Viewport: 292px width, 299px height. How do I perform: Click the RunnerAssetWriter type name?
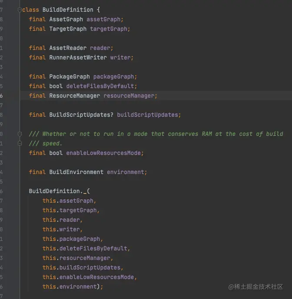[x=78, y=57]
